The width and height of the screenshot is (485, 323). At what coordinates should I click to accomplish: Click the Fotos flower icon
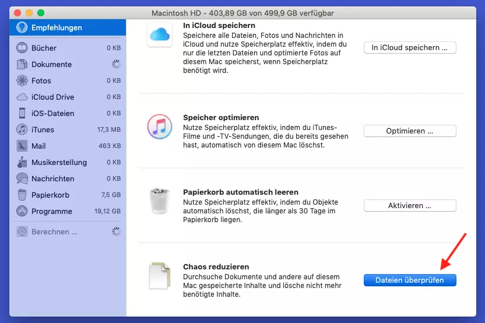pos(22,80)
